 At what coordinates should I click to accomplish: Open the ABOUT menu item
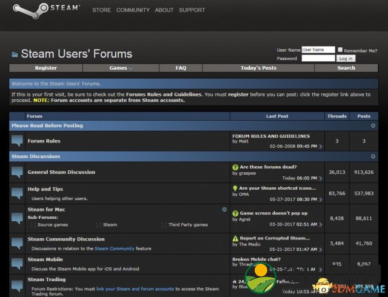[164, 10]
